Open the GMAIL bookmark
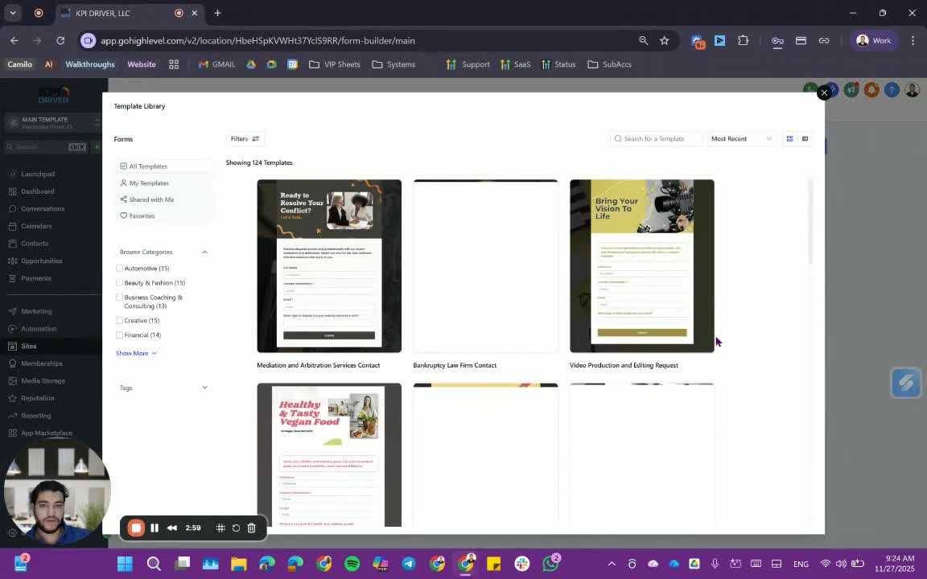 pos(217,64)
